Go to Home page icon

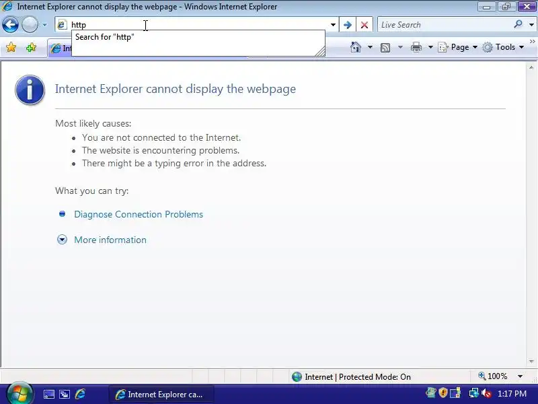356,47
